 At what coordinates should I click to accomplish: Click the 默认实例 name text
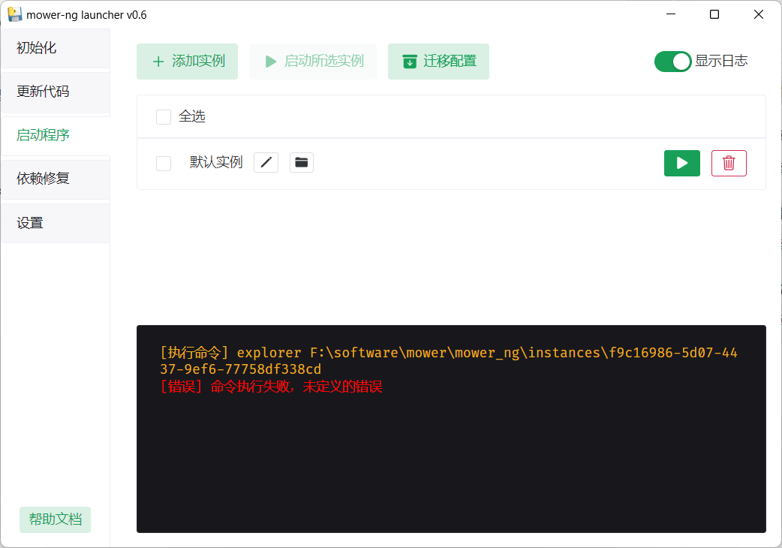(216, 163)
